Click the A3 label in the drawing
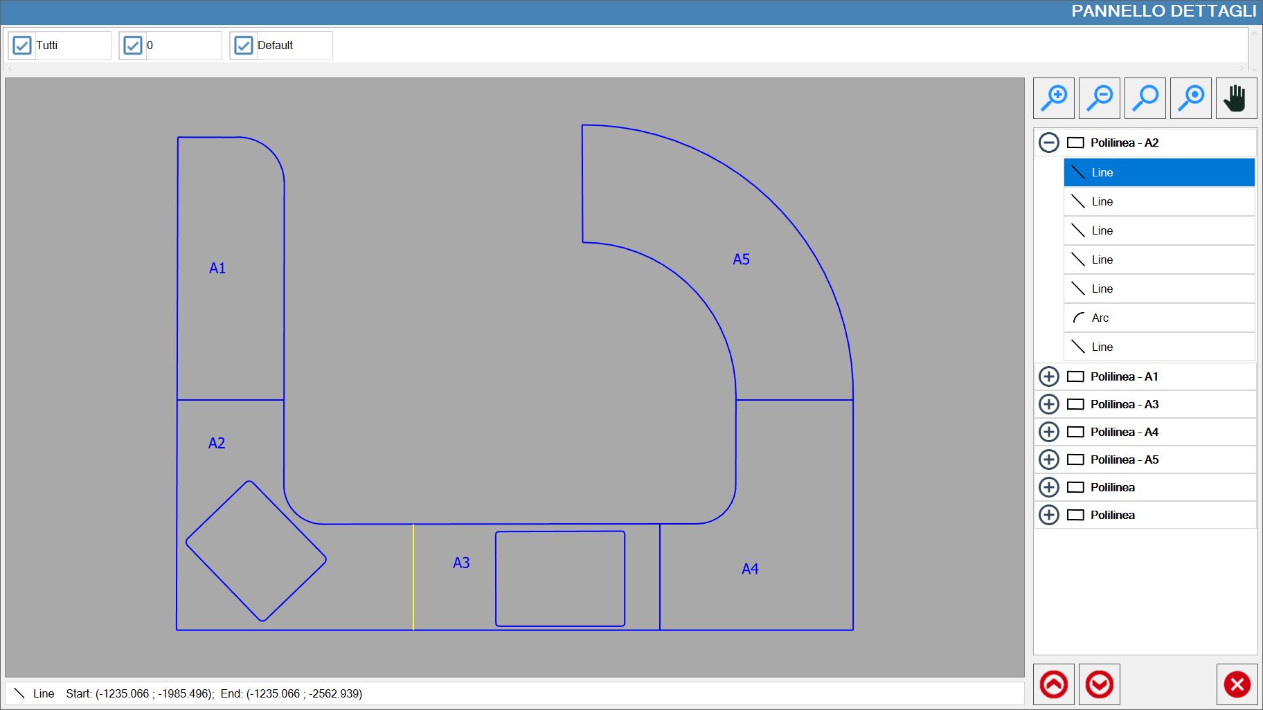 click(461, 563)
